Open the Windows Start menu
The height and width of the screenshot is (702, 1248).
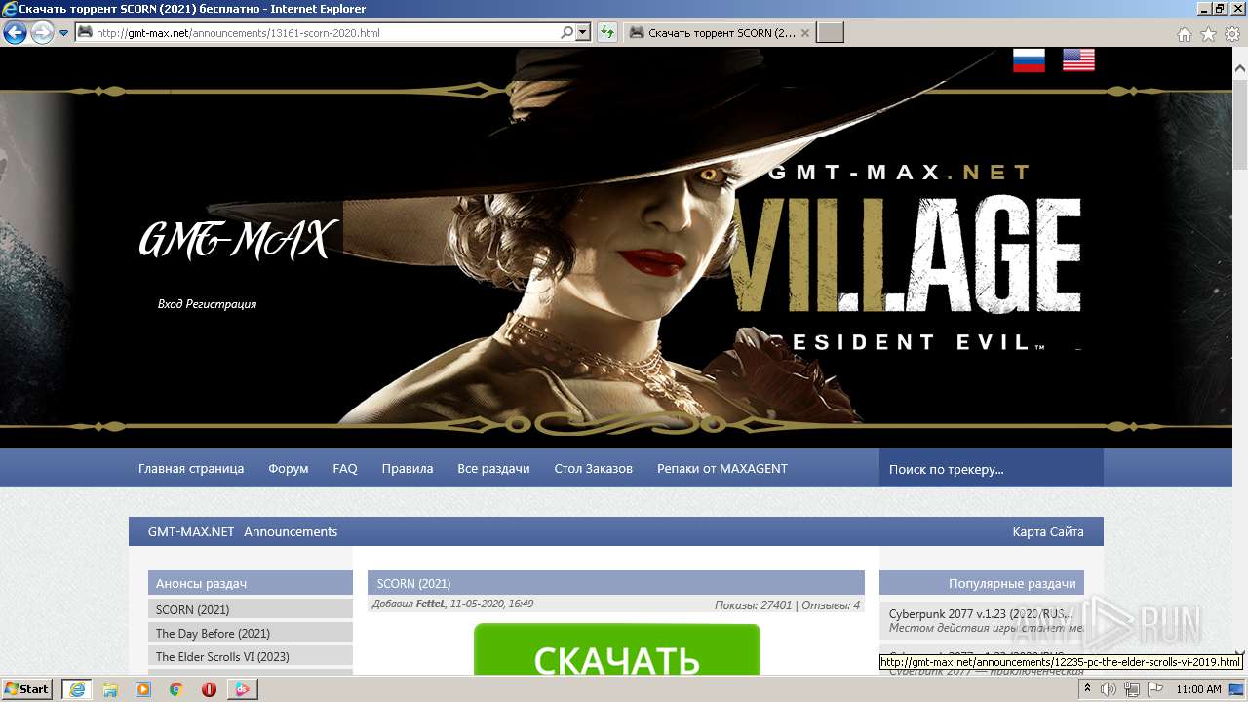click(x=26, y=688)
